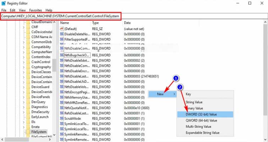Click the values pane vertical scrollbar
The image size is (268, 142).
[265, 70]
